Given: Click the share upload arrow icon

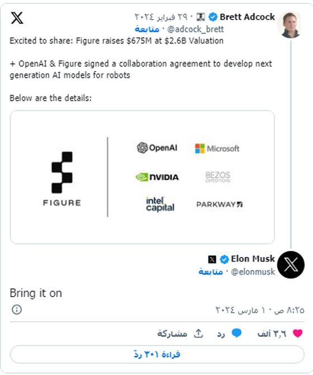Looking at the screenshot, I should (198, 333).
